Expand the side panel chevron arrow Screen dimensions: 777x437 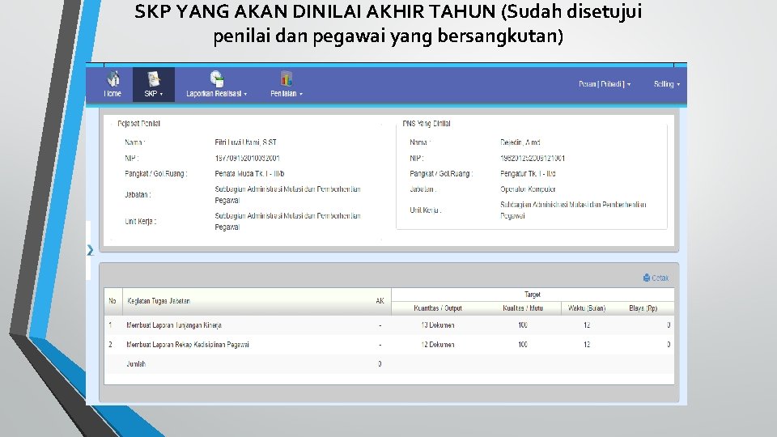click(90, 250)
